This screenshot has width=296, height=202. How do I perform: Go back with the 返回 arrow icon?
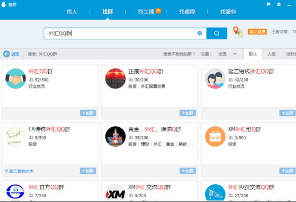(x=6, y=54)
